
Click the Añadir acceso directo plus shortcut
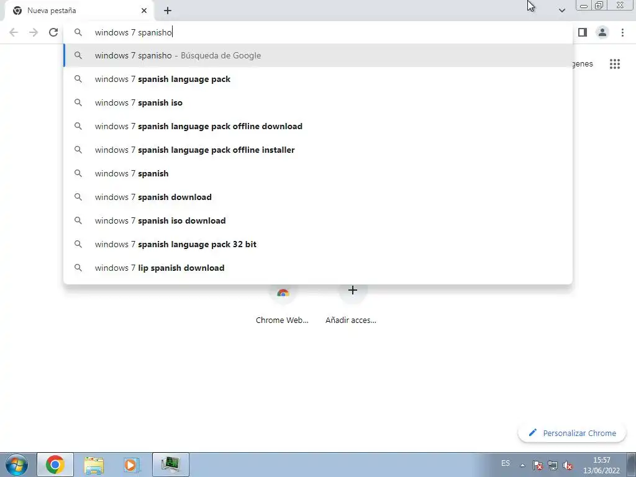coord(353,304)
